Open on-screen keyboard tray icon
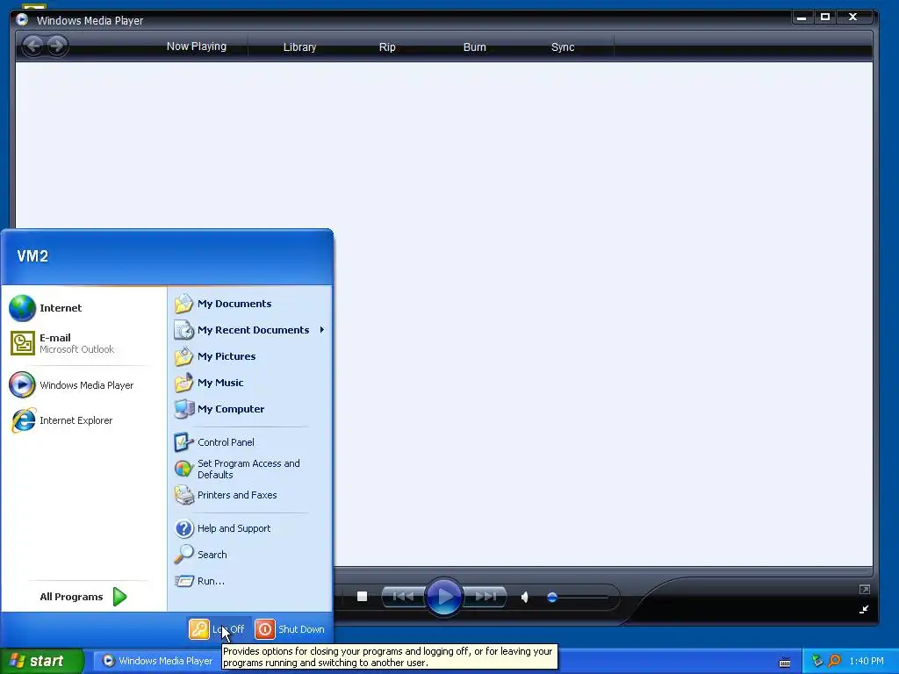This screenshot has height=674, width=899. pyautogui.click(x=785, y=663)
